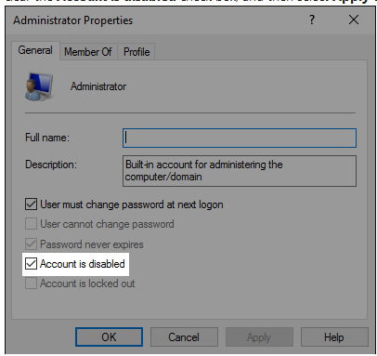Screen dimensions: 377x356
Task: Select the General tab
Action: pos(35,50)
